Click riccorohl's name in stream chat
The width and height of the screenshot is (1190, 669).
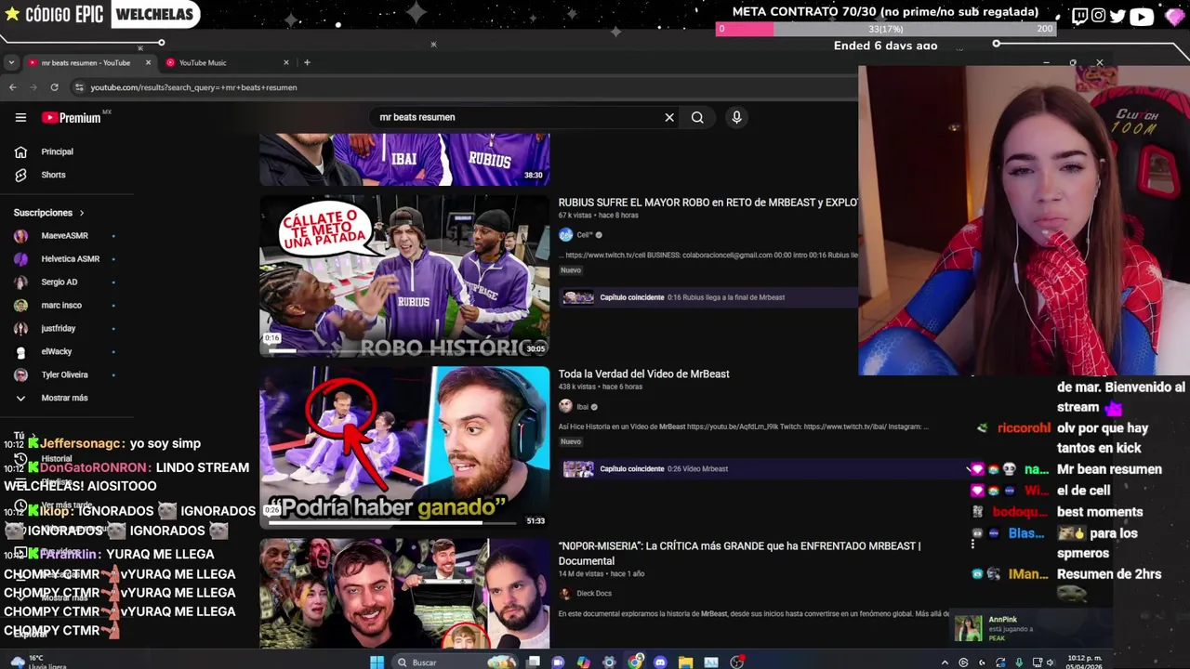(x=1024, y=428)
